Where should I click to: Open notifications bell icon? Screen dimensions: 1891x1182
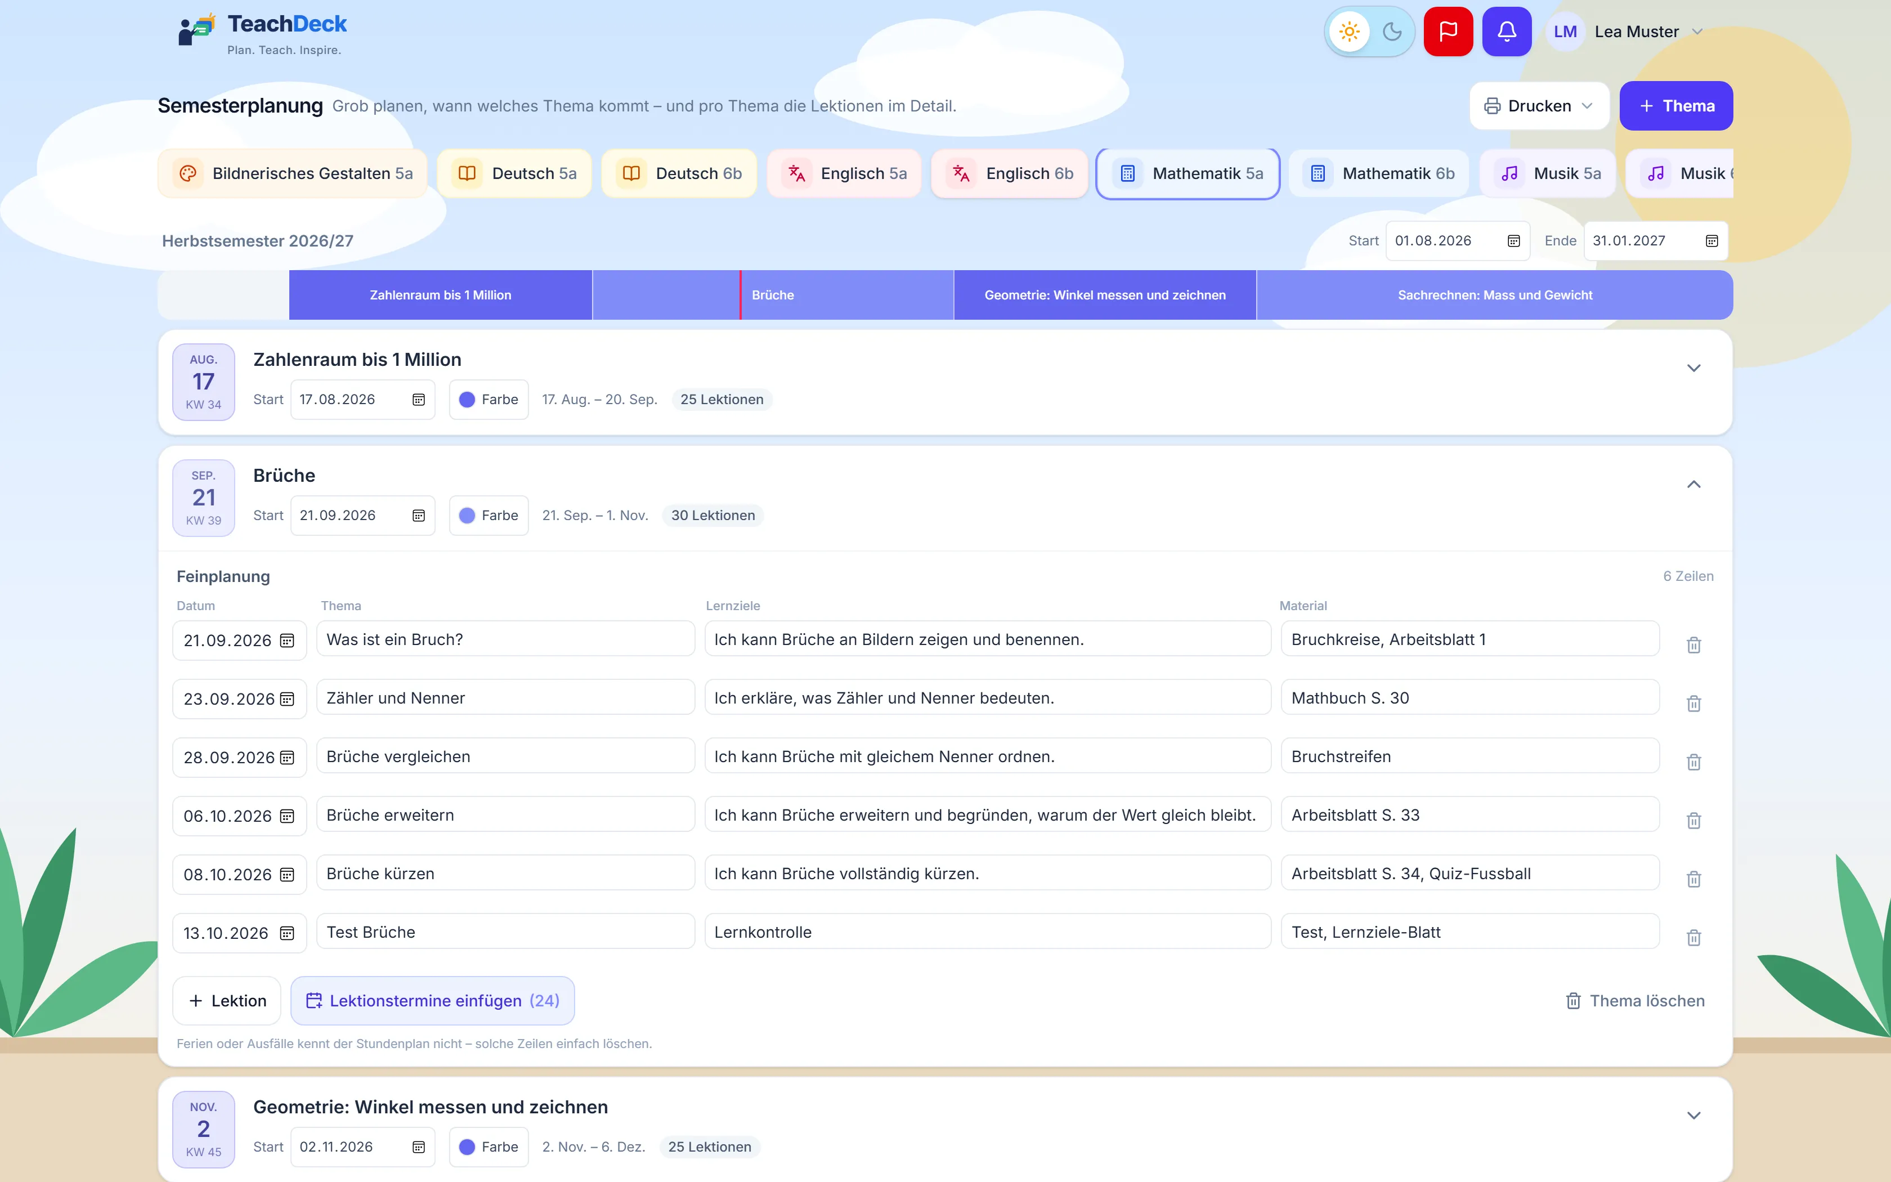pyautogui.click(x=1507, y=32)
